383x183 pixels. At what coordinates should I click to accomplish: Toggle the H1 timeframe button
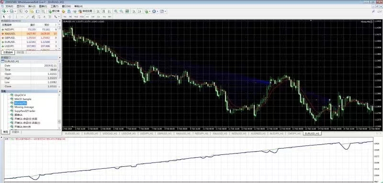point(87,17)
